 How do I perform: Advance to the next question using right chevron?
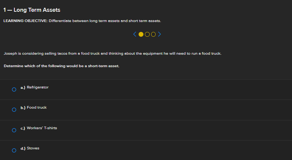click(x=160, y=34)
